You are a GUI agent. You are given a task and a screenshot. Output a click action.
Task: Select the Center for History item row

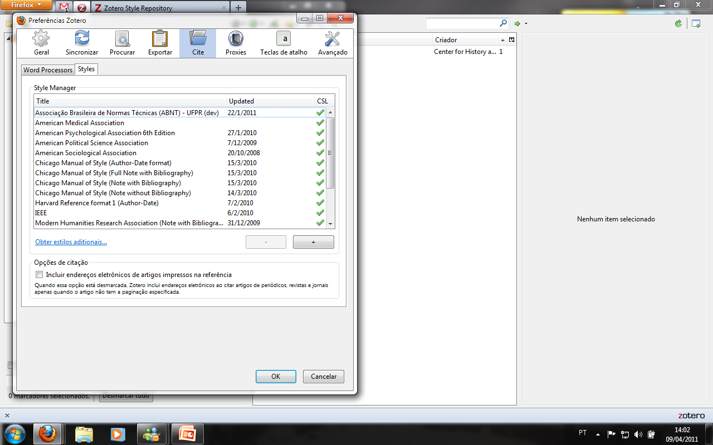(385, 52)
